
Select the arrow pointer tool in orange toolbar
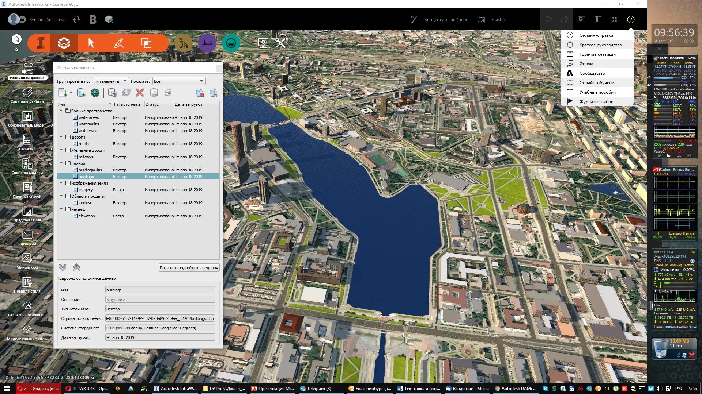click(x=91, y=43)
